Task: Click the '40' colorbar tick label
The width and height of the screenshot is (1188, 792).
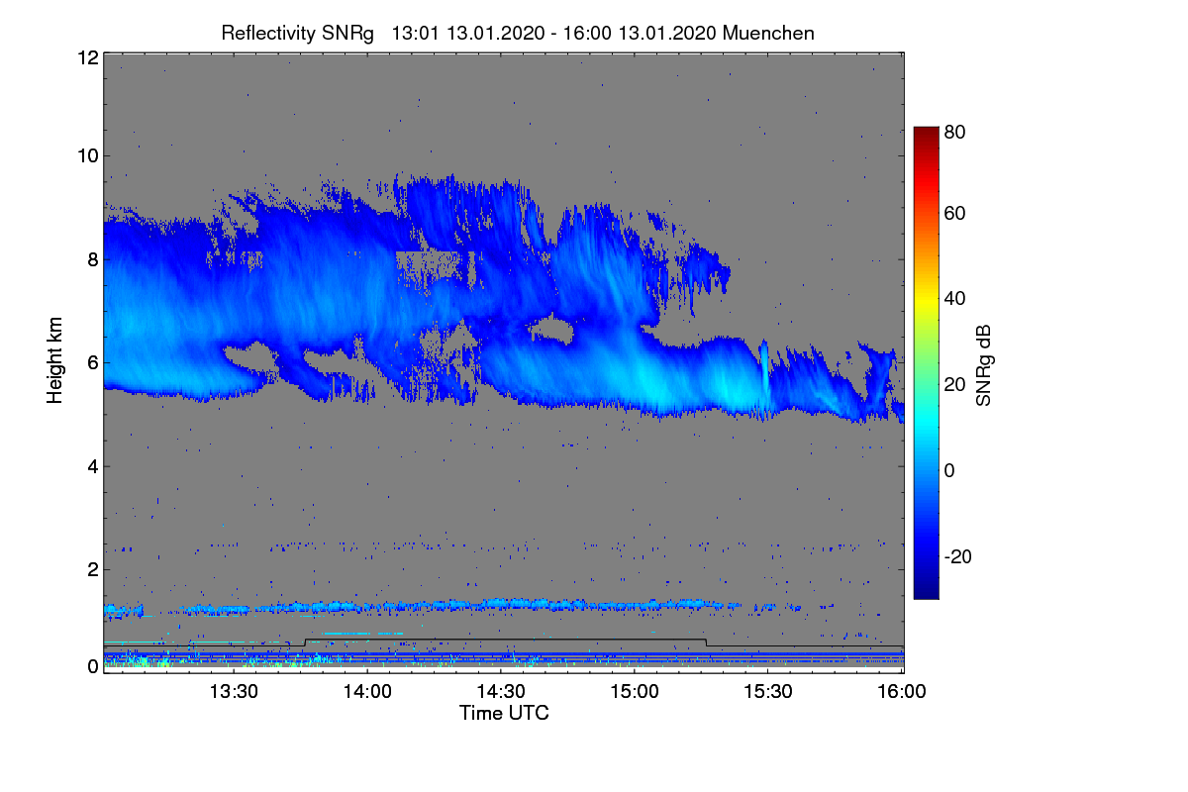Action: coord(954,298)
